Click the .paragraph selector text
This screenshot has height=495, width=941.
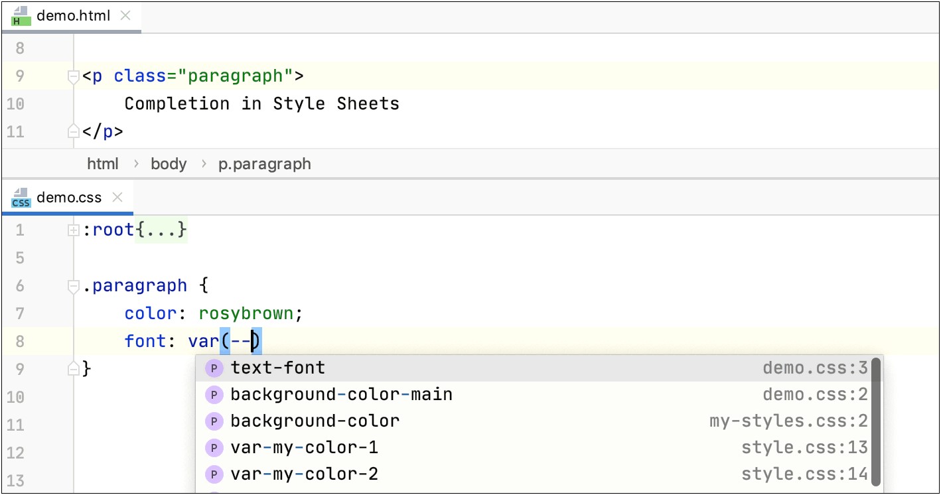click(135, 286)
